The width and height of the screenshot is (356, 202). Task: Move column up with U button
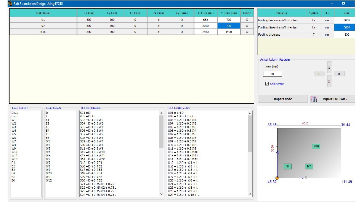pyautogui.click(x=329, y=67)
